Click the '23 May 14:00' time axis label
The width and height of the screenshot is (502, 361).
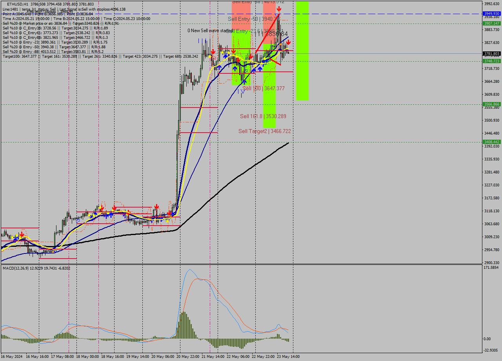[288, 357]
